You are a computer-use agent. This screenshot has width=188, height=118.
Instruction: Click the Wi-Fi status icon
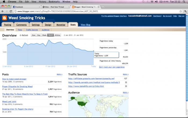pos(152,2)
